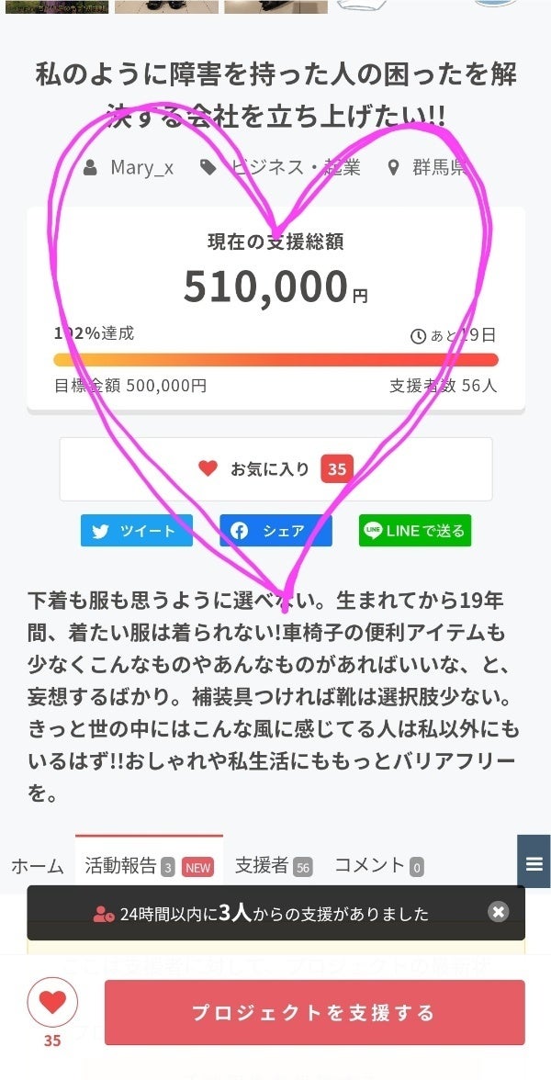Share via the Facebook シェア button
This screenshot has height=1080, width=551.
275,531
